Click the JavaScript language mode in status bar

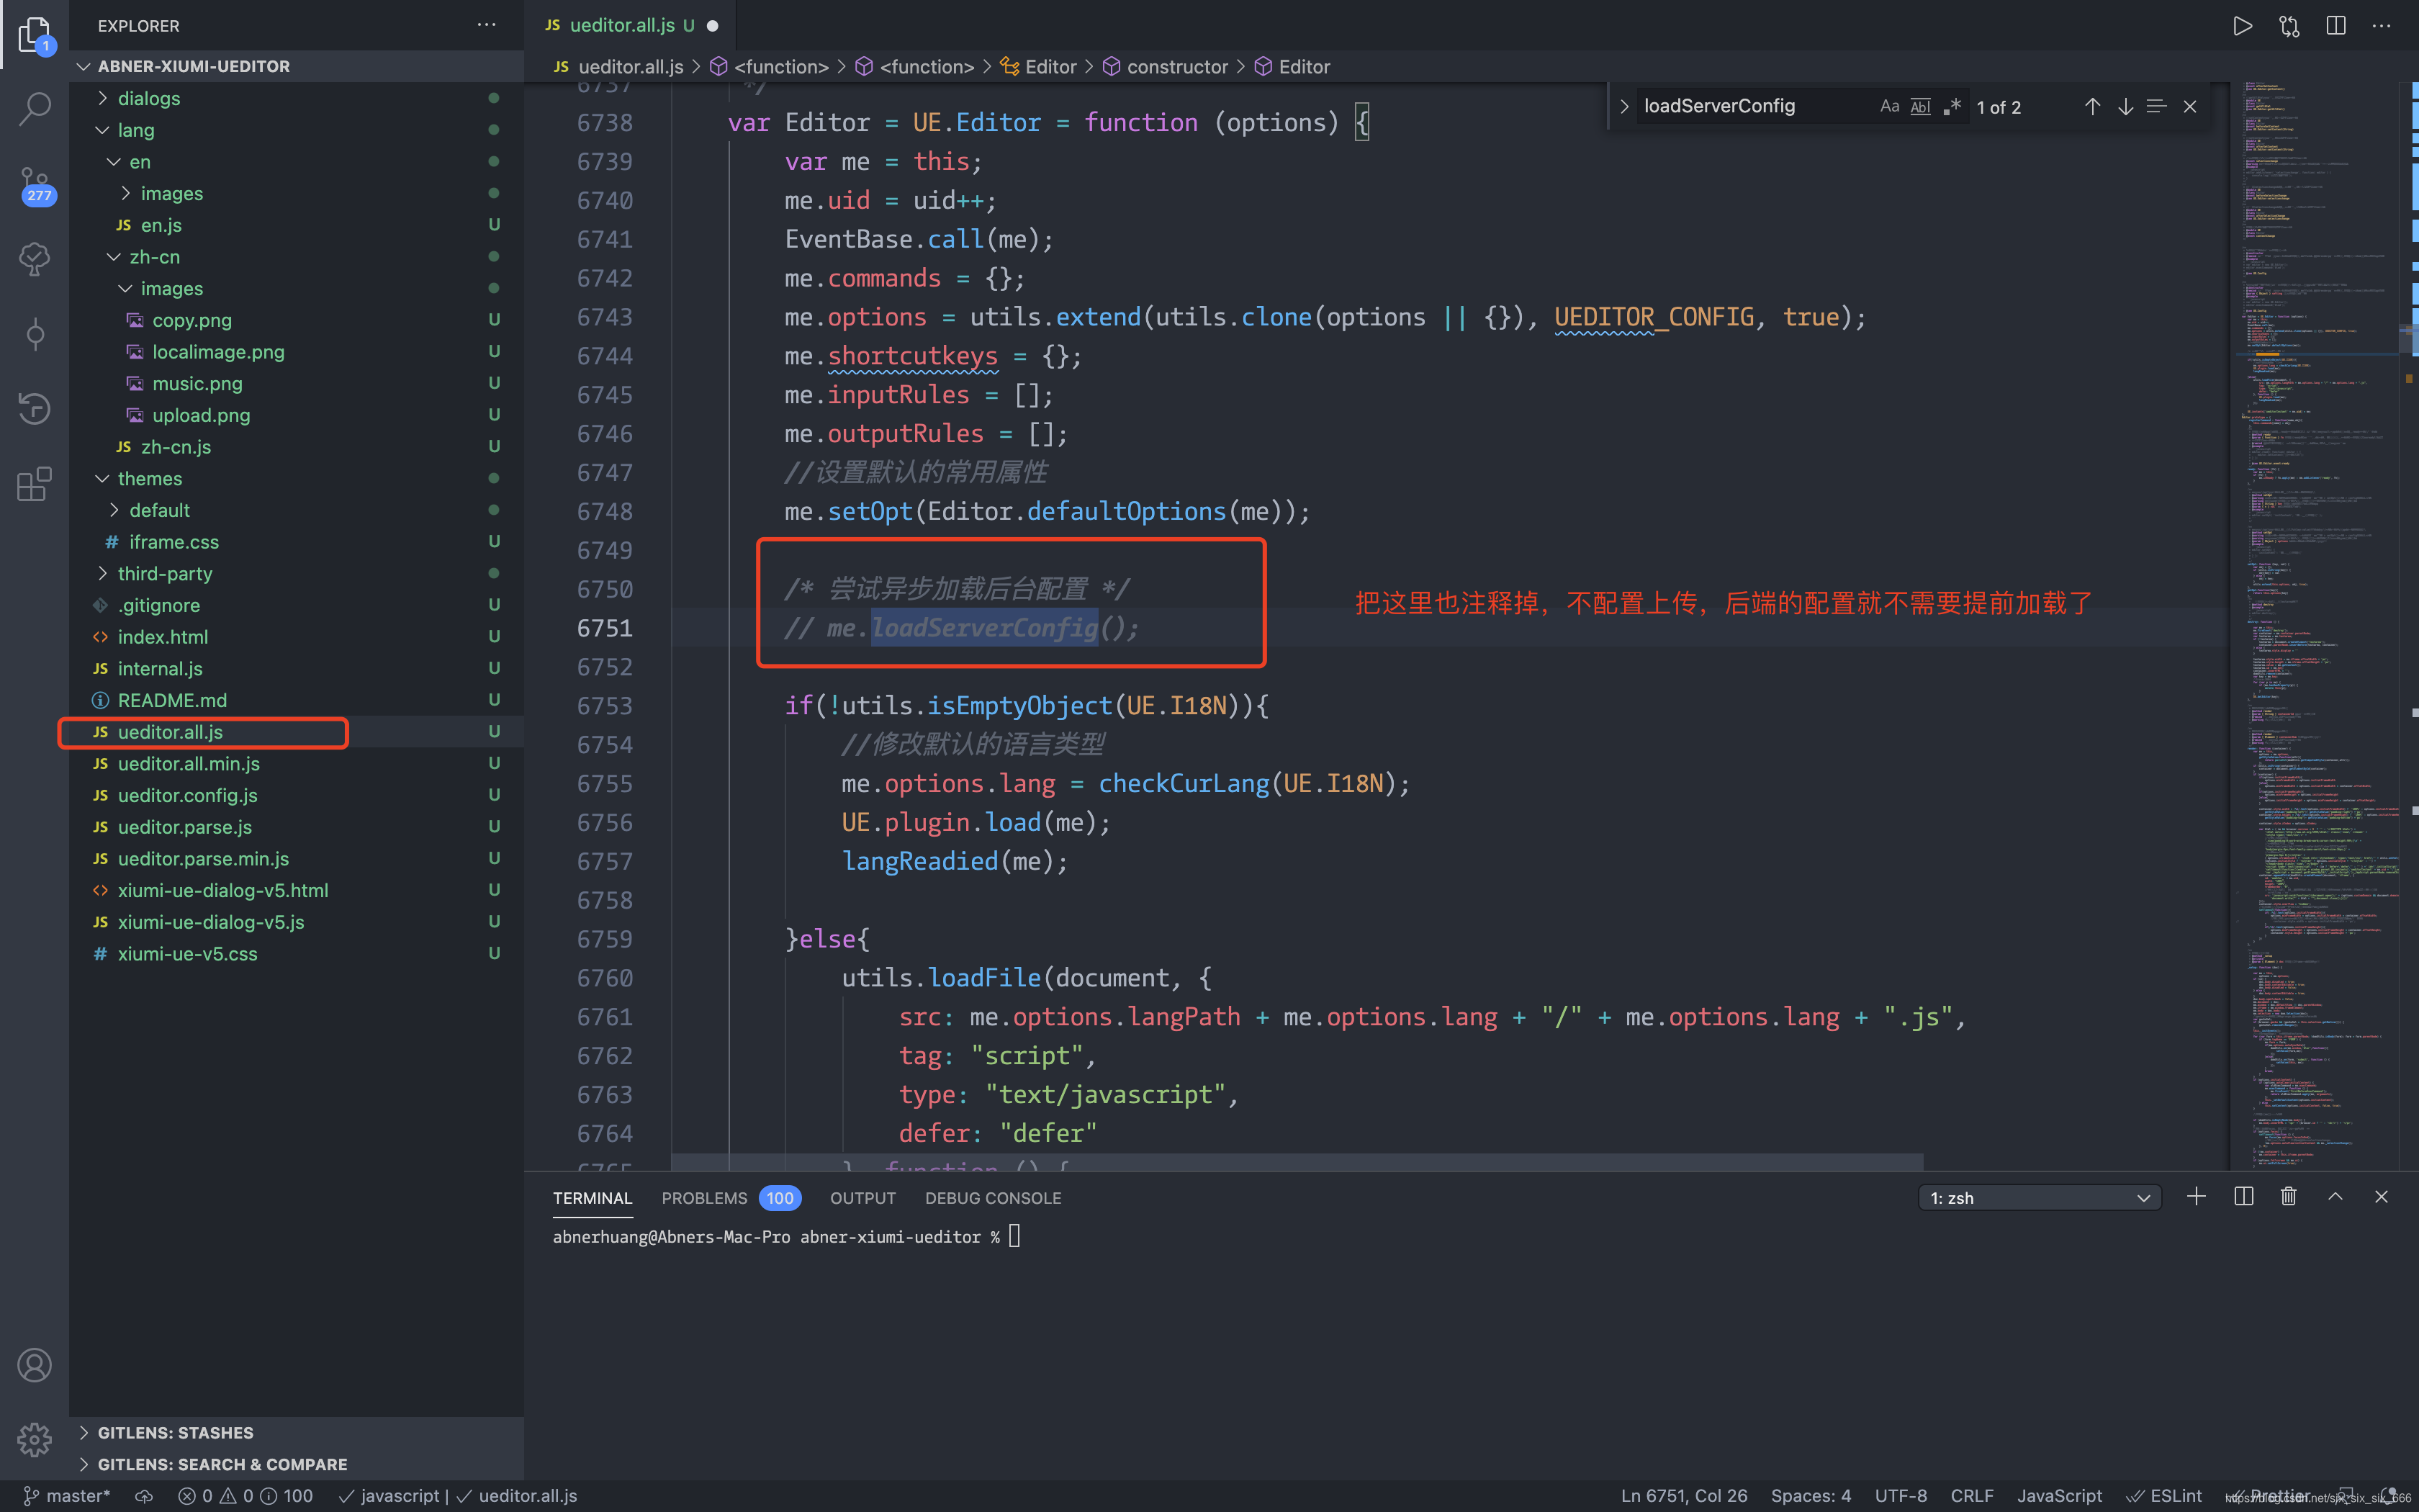(2058, 1495)
